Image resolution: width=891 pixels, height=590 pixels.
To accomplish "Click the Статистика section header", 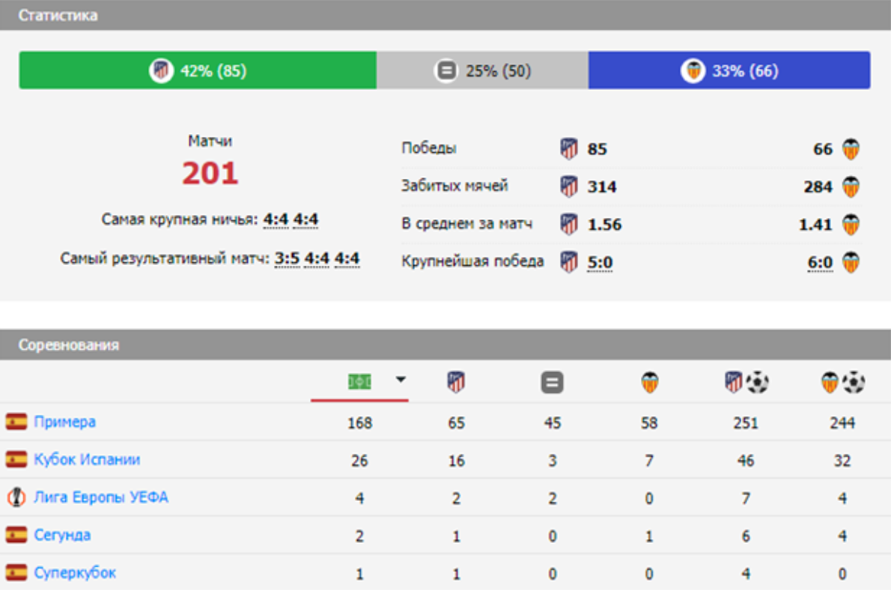I will click(58, 15).
